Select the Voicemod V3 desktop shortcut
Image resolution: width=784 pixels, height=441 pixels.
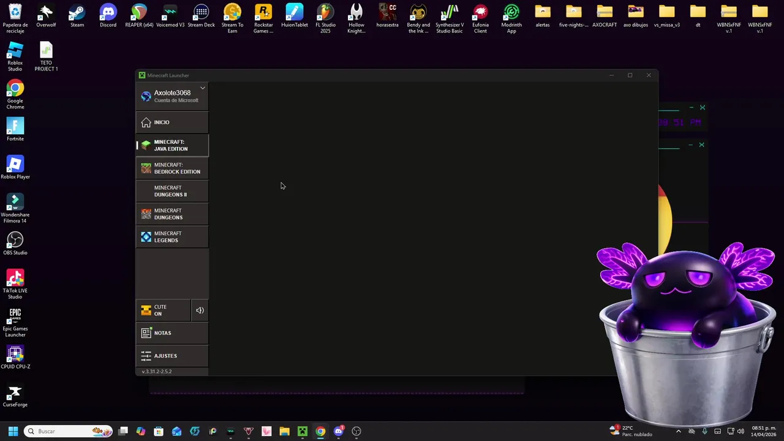coord(170,17)
